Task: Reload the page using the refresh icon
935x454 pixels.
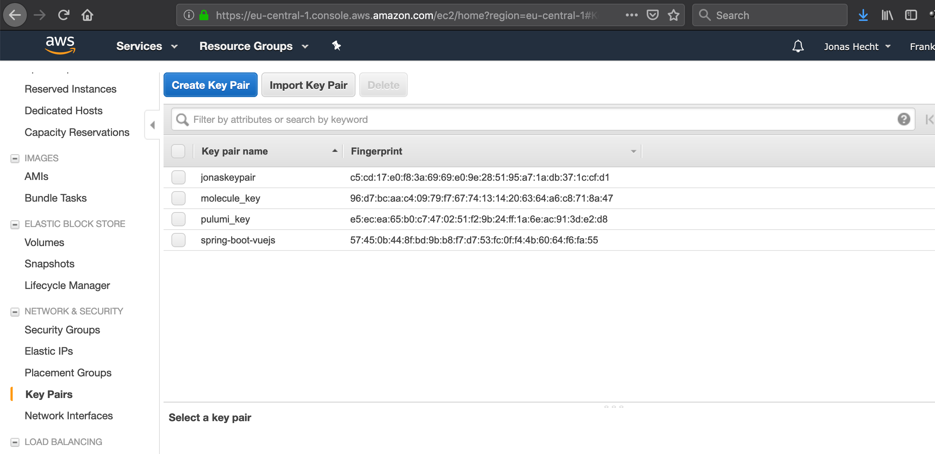Action: click(64, 15)
